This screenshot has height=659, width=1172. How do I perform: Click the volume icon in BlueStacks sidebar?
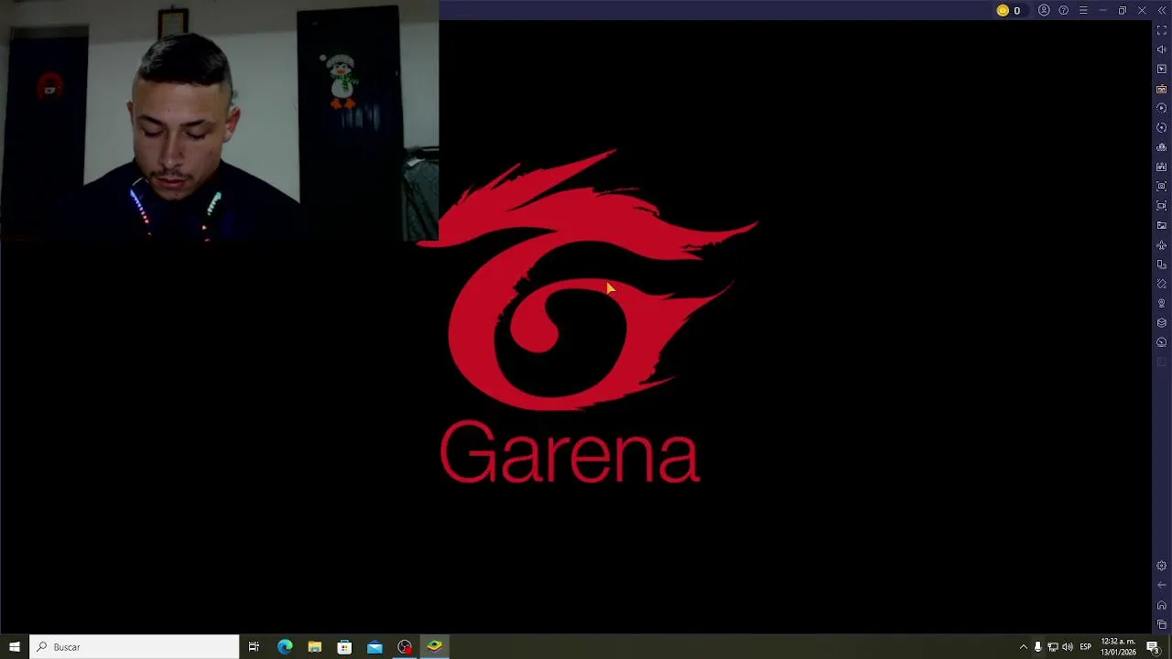(1162, 49)
